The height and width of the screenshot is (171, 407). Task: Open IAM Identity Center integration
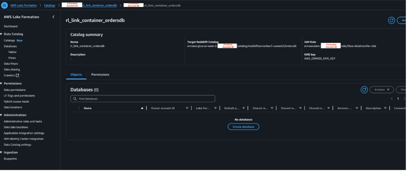click(24, 139)
